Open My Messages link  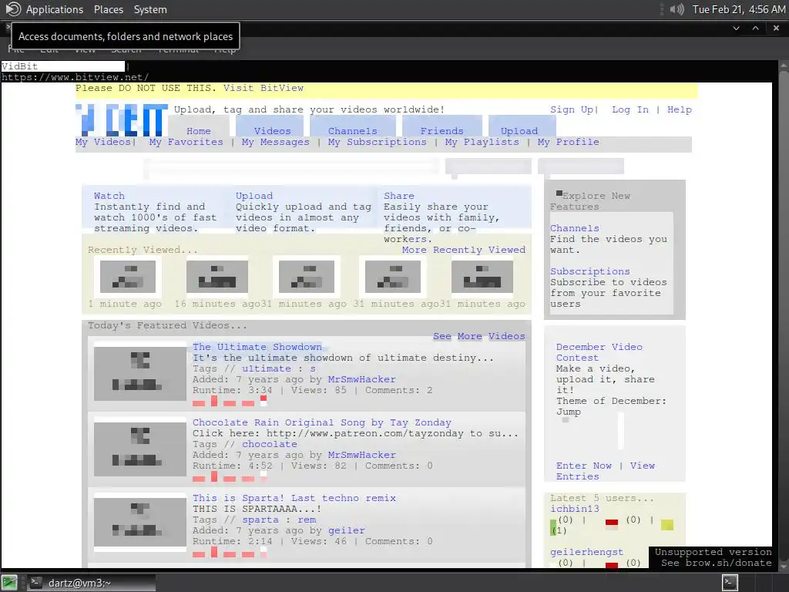pyautogui.click(x=275, y=142)
